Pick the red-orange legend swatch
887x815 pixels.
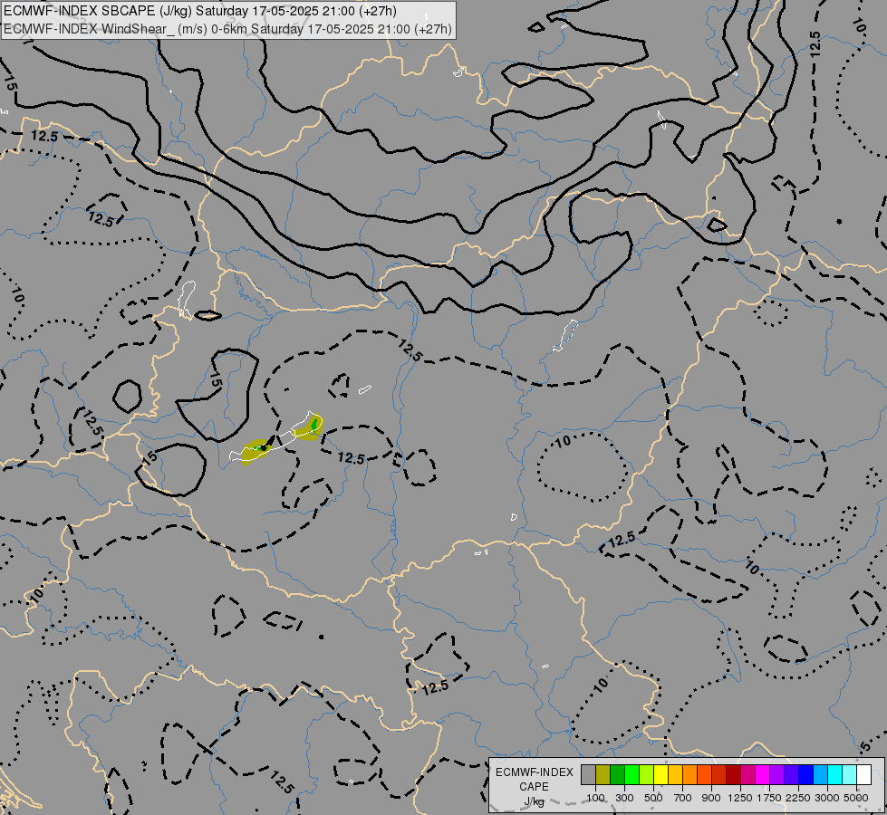(705, 775)
